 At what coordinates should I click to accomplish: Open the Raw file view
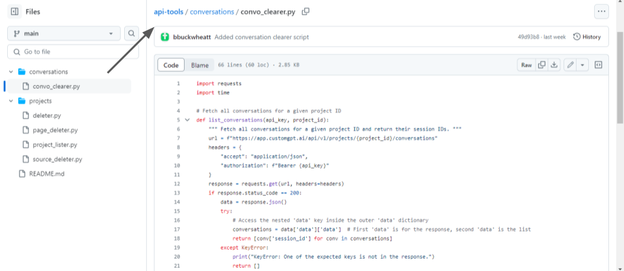coord(526,65)
